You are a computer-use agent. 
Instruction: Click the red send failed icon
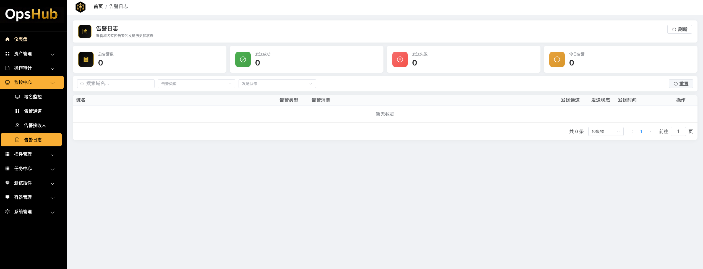click(x=400, y=59)
